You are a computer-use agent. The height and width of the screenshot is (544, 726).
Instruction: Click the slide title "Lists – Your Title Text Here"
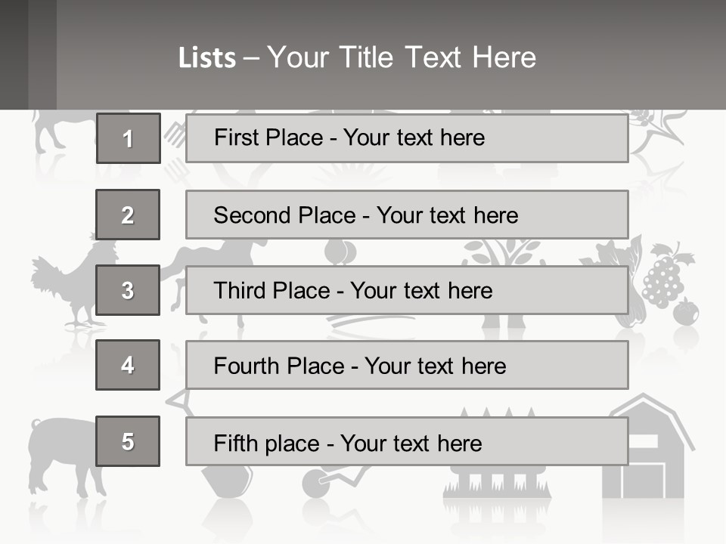point(357,57)
